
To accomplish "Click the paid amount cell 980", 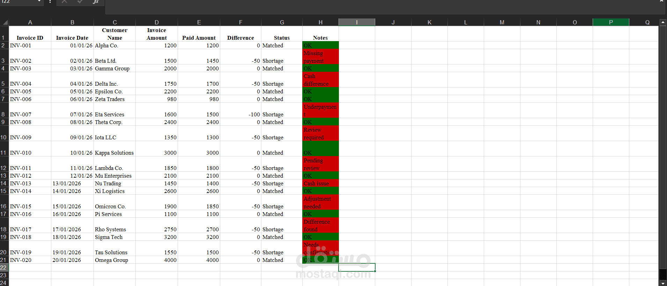I will [x=199, y=99].
